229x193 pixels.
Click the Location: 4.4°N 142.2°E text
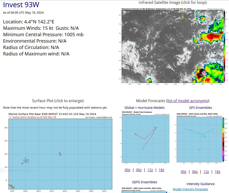click(29, 22)
